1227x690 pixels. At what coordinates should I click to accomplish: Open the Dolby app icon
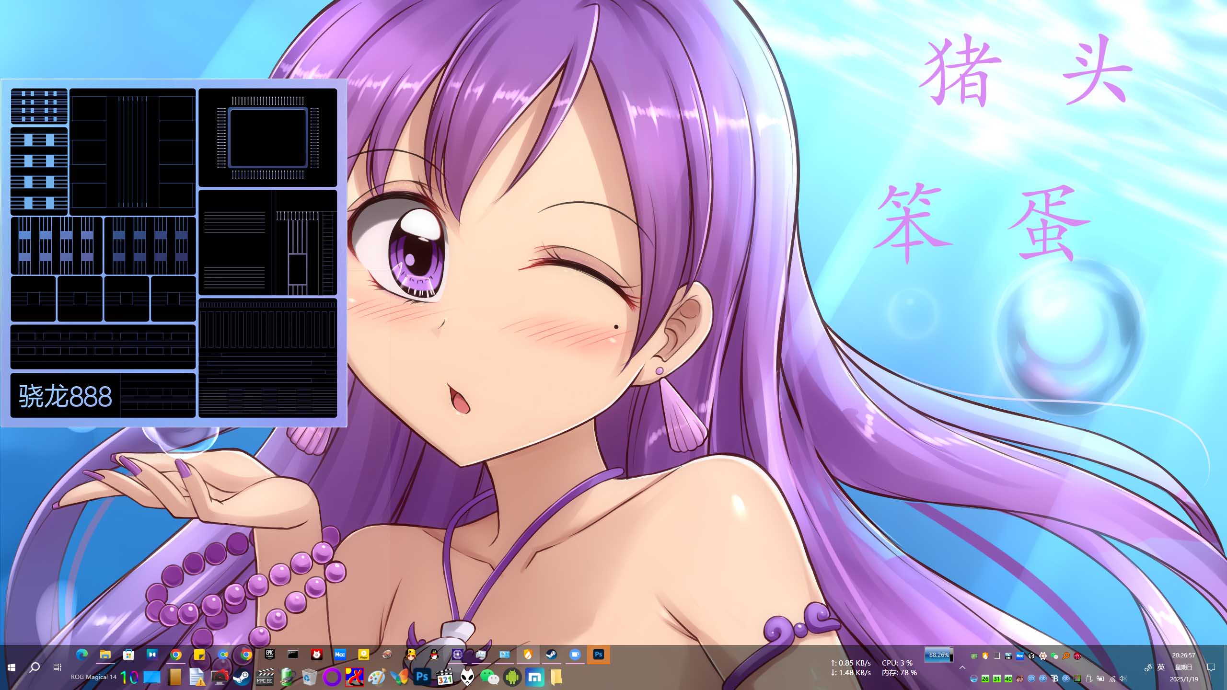(x=152, y=655)
